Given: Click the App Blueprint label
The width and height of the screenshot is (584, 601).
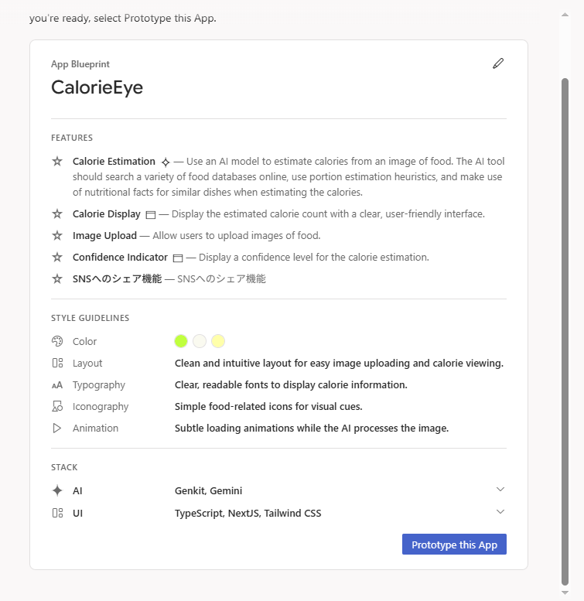Looking at the screenshot, I should coord(80,64).
